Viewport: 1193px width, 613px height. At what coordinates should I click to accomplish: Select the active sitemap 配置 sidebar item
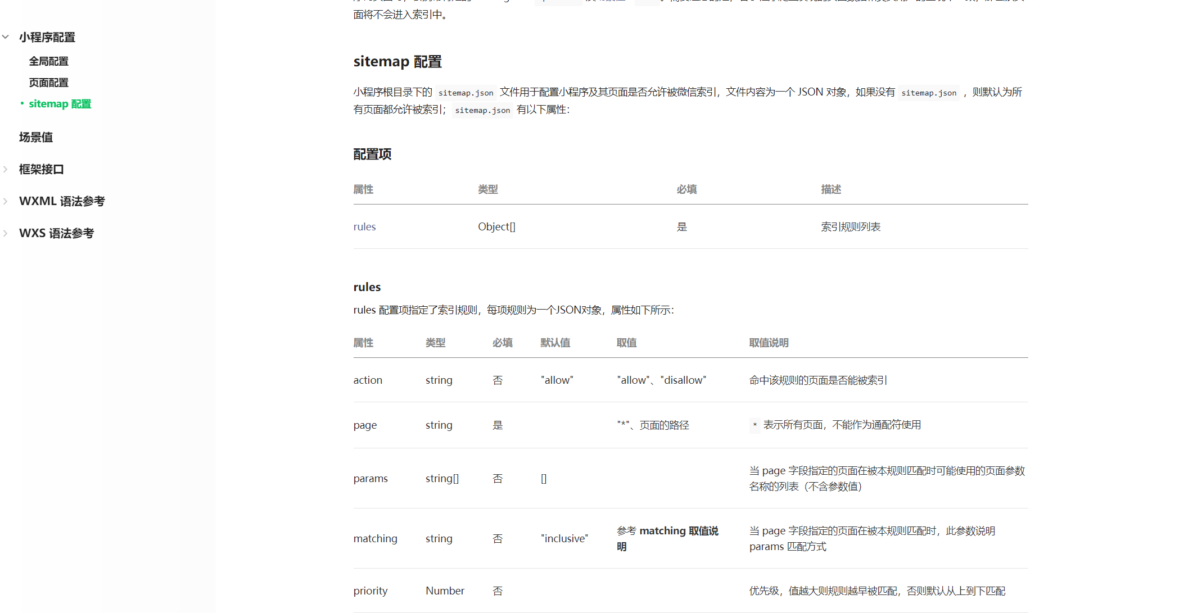[x=60, y=104]
